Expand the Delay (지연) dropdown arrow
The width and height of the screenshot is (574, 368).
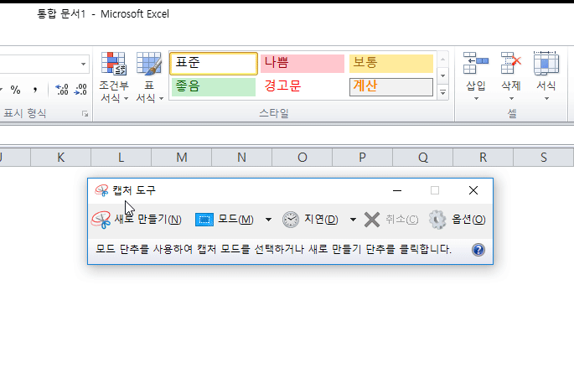coord(353,220)
